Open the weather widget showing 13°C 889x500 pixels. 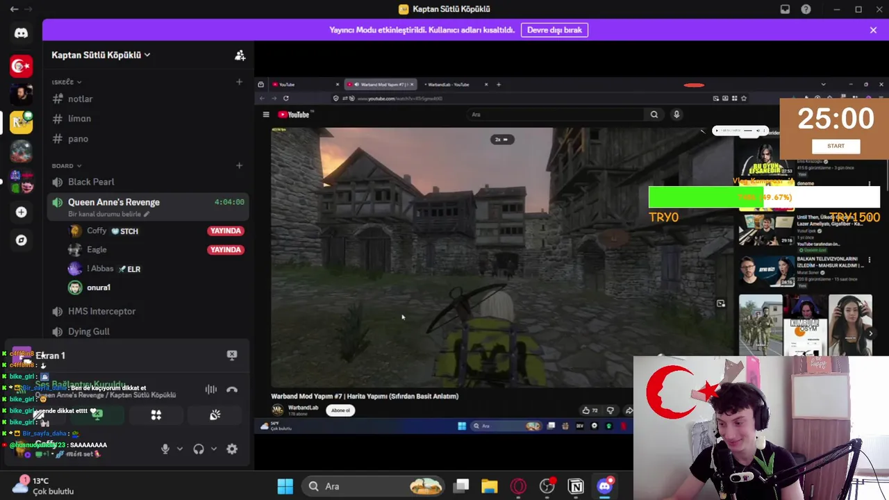point(43,485)
